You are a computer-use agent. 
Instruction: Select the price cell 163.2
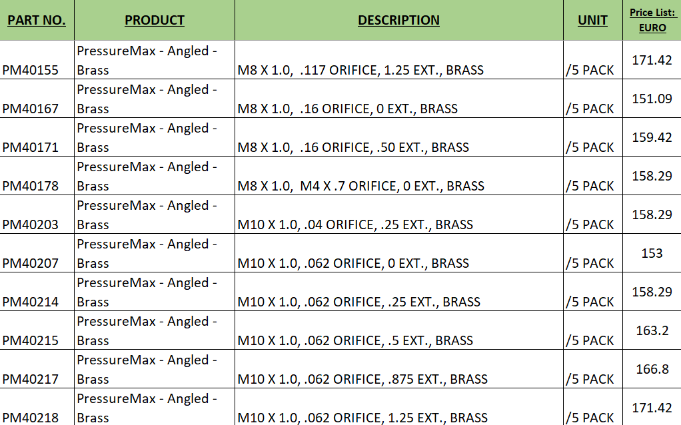click(x=652, y=330)
